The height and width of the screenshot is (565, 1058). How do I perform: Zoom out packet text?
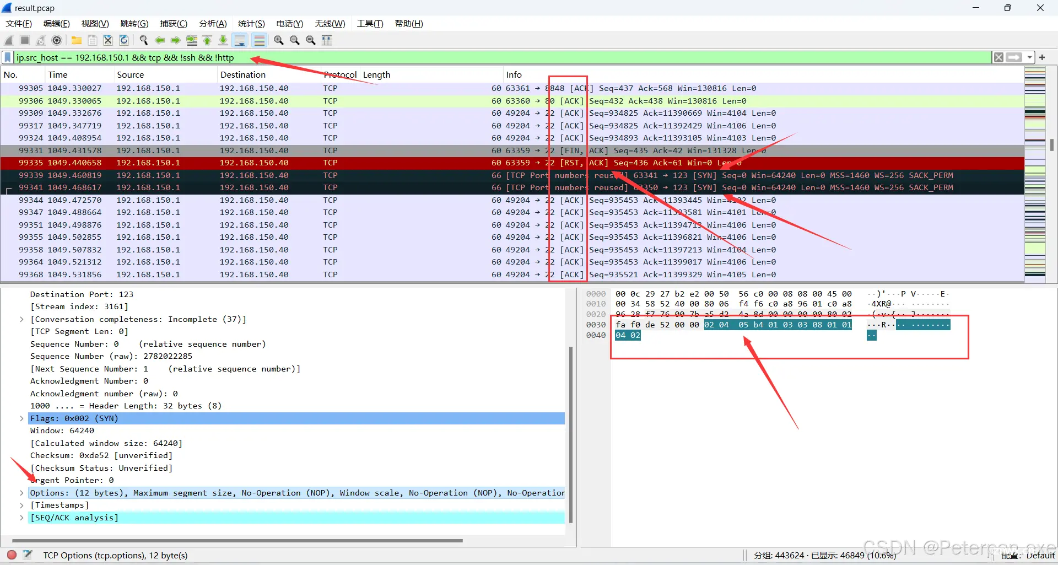point(295,40)
